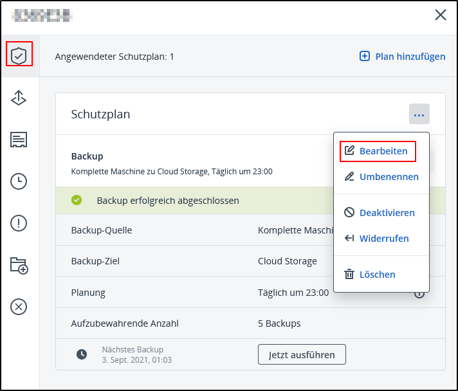Click the circled X sidebar icon
458x391 pixels.
pyautogui.click(x=19, y=307)
